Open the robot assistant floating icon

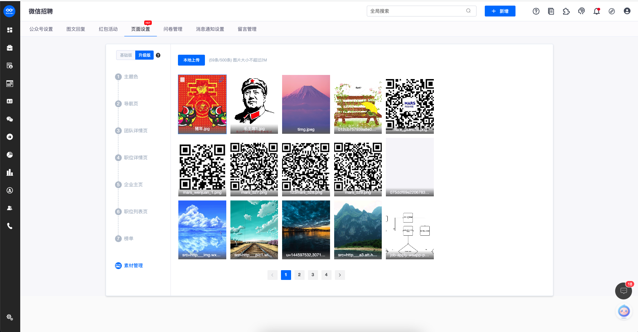624,311
